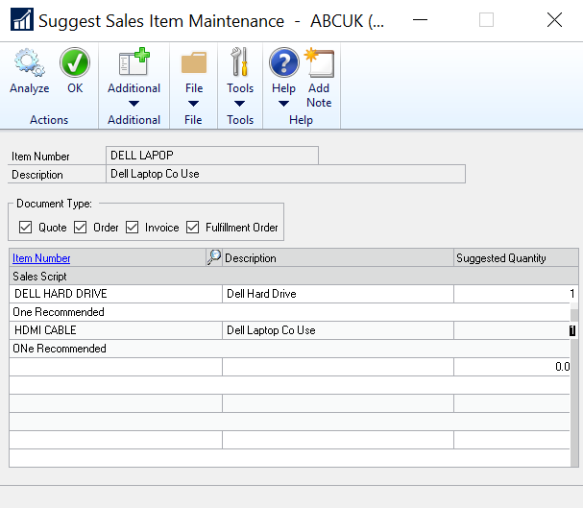Click the Description column header
The width and height of the screenshot is (583, 508).
(338, 258)
